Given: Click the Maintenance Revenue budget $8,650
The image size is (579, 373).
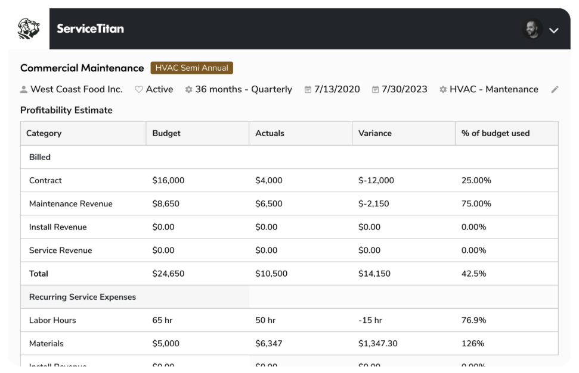Looking at the screenshot, I should click(166, 203).
